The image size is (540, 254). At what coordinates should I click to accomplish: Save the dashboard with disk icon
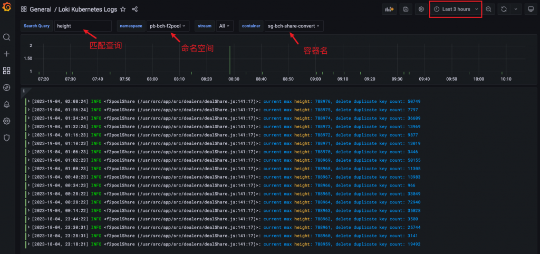coord(406,9)
